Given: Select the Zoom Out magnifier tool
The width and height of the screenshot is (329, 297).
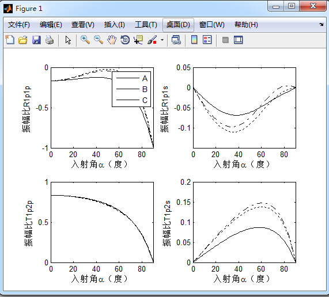Looking at the screenshot, I should (x=99, y=40).
